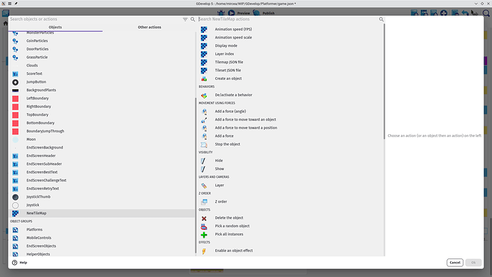
Task: Select the EndScreenSubHeader object
Action: click(x=102, y=164)
